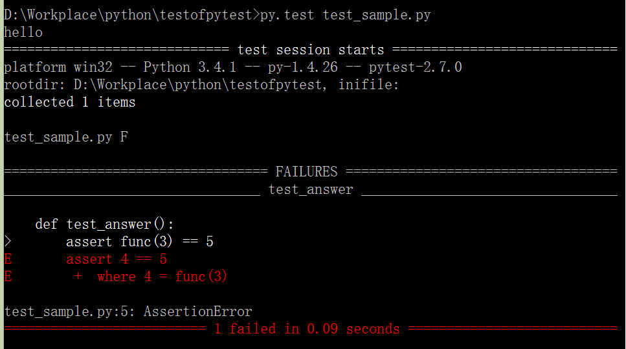Click the FAILURES section header
This screenshot has width=626, height=349.
pos(307,172)
